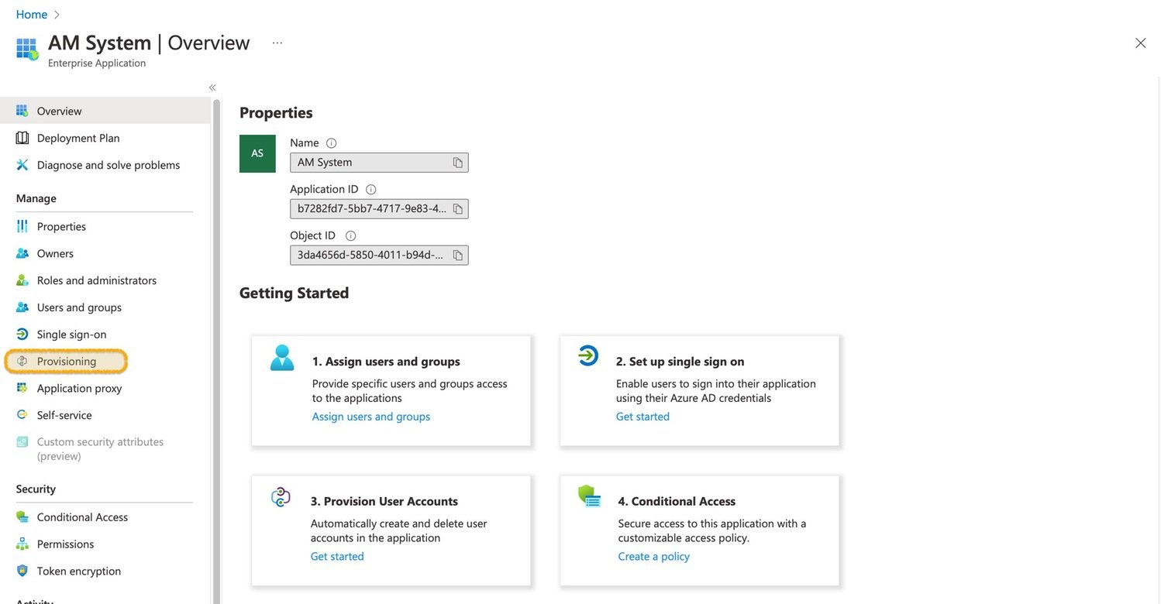Screen dimensions: 1161x604
Task: Expand the Home breadcrumb chevron
Action: 57,13
